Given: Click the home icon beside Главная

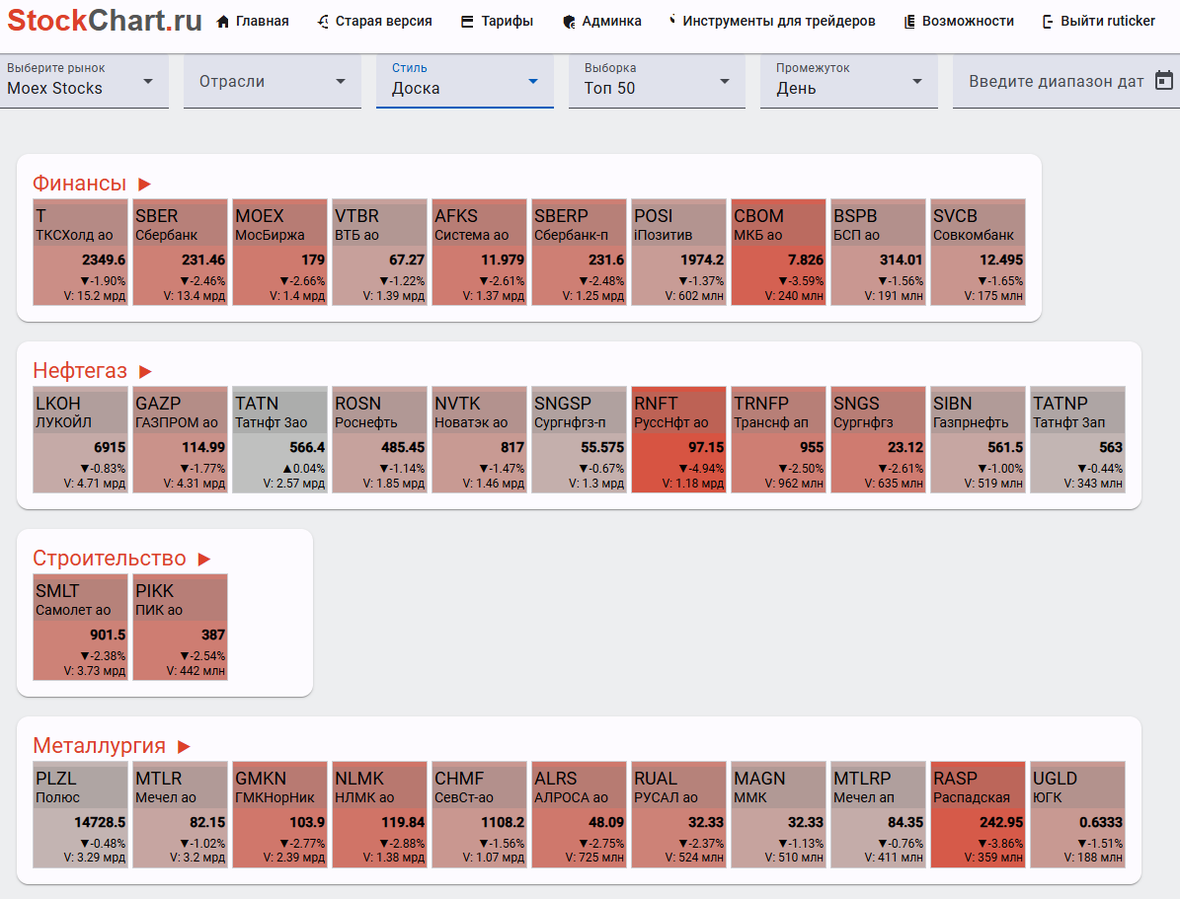Looking at the screenshot, I should pyautogui.click(x=223, y=22).
